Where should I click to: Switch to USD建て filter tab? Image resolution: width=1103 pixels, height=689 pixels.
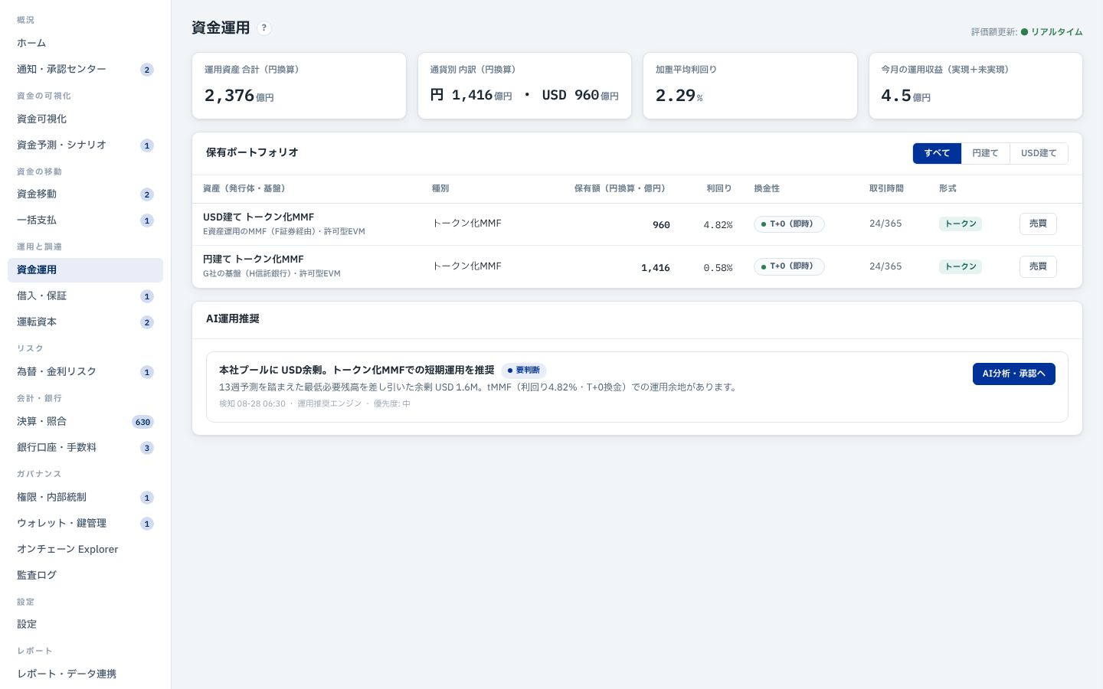click(1039, 153)
